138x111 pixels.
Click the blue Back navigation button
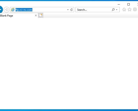[x=1, y=9]
